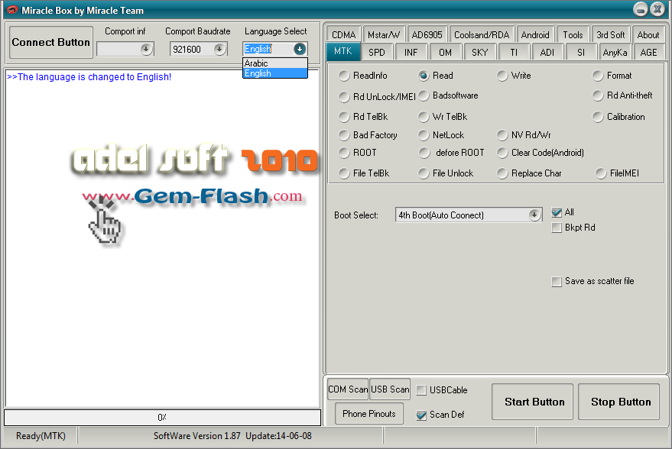The image size is (672, 449).
Task: Open the About tab
Action: [648, 34]
